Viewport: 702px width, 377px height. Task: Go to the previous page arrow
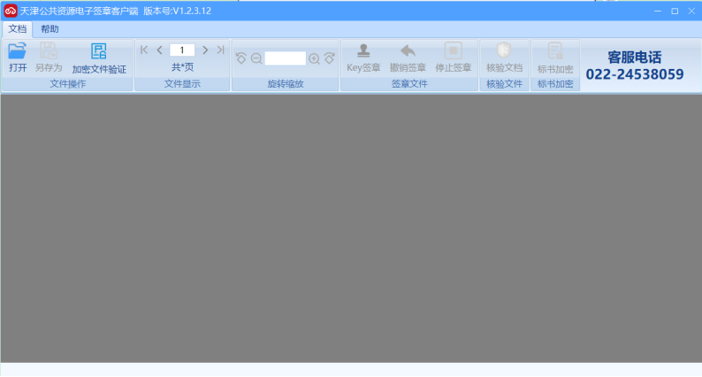coord(159,50)
